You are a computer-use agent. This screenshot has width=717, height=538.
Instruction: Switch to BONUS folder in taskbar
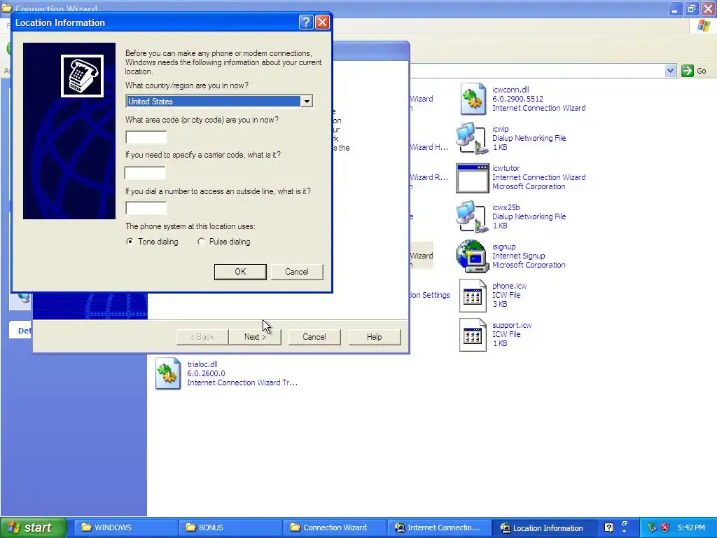pos(230,527)
